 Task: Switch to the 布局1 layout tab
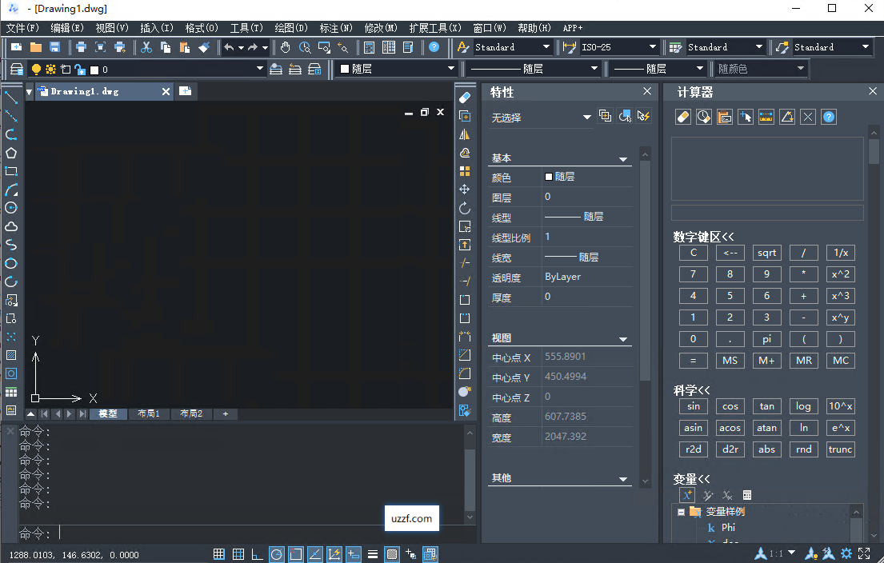click(x=147, y=413)
